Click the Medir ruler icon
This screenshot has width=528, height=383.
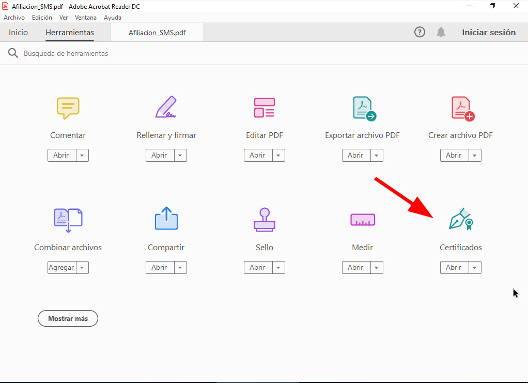point(363,220)
